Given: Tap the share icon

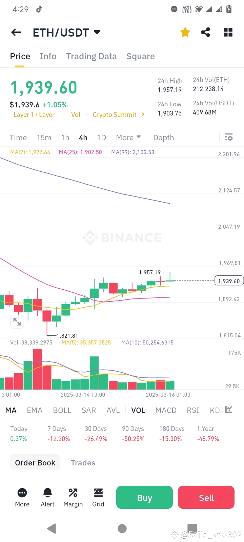Looking at the screenshot, I should pos(205,33).
